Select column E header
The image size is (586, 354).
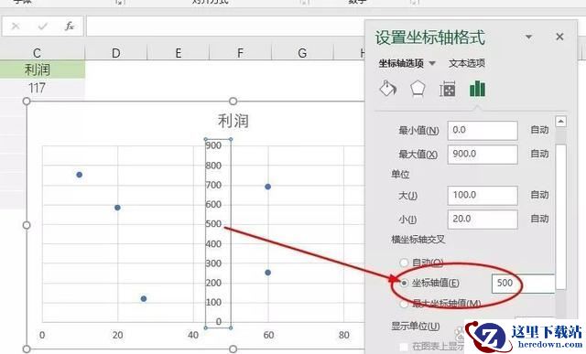(x=179, y=53)
